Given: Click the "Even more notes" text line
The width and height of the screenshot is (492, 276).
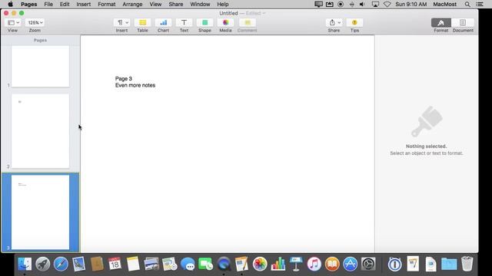Looking at the screenshot, I should [135, 85].
